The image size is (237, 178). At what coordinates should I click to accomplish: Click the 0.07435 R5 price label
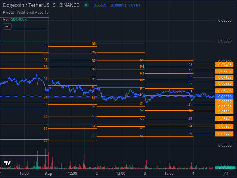click(225, 65)
